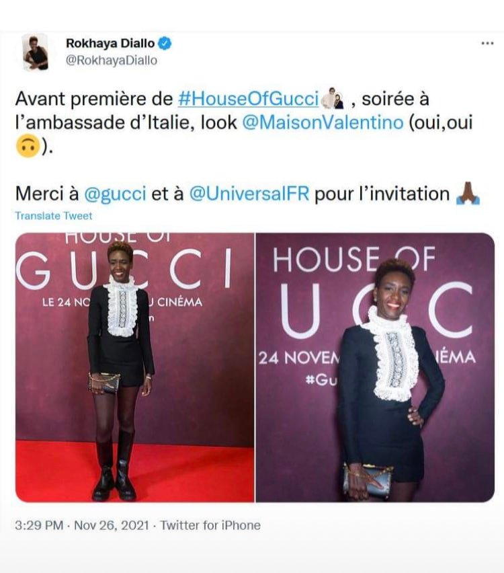Open the left full-length red carpet photo
504x573 pixels.
[135, 367]
